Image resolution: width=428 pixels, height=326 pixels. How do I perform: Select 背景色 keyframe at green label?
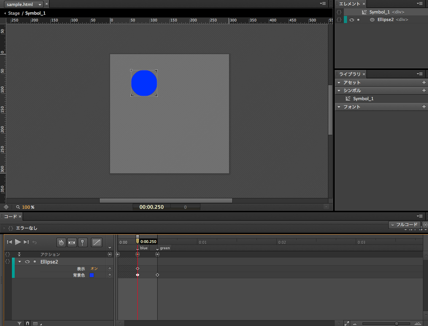(x=158, y=275)
